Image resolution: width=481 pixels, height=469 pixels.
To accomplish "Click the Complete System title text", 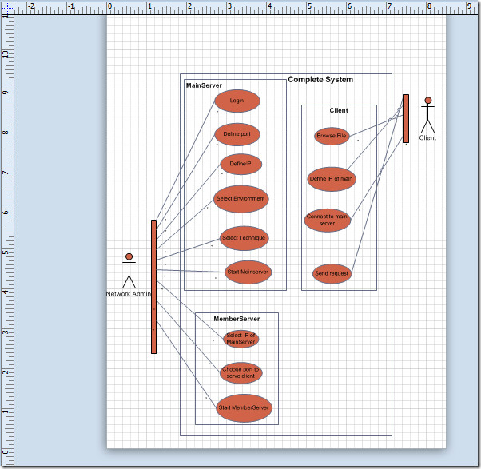I will click(x=320, y=80).
